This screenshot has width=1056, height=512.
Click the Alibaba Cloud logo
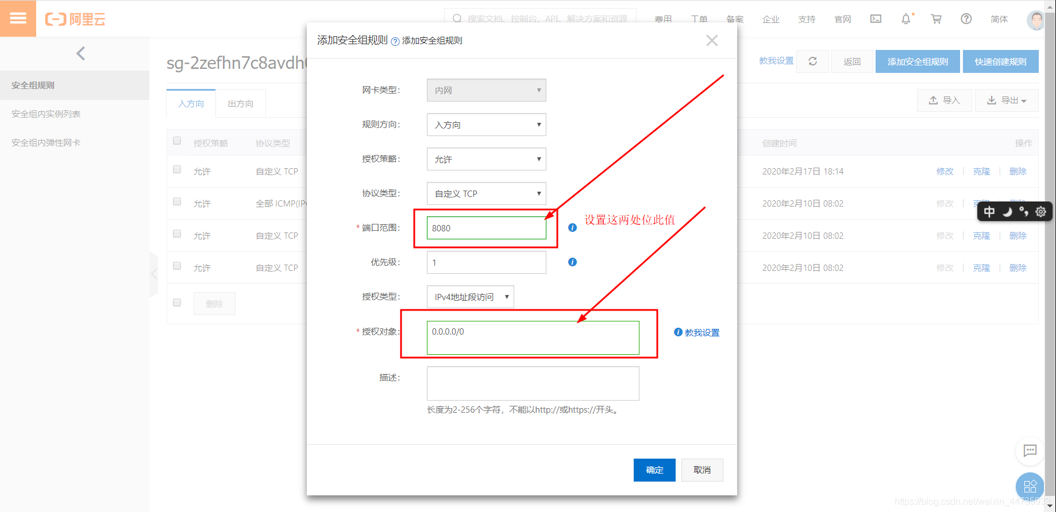[75, 20]
